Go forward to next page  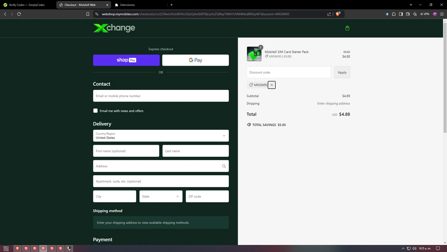pos(12,14)
